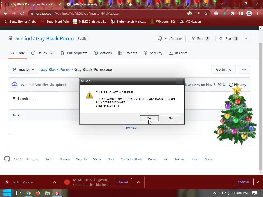
Task: Open the Pull requests tab
Action: tap(74, 53)
